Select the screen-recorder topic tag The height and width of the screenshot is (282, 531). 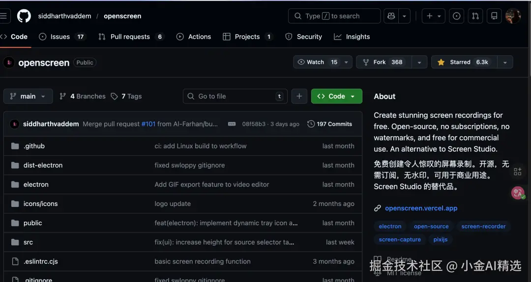pos(483,226)
